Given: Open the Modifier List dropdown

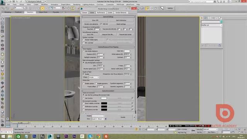Looking at the screenshot, I should 211,25.
